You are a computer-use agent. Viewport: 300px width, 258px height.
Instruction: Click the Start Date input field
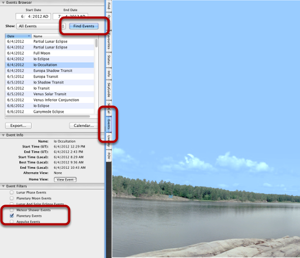coord(33,17)
